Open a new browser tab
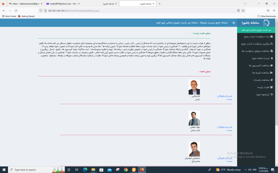 point(160,4)
